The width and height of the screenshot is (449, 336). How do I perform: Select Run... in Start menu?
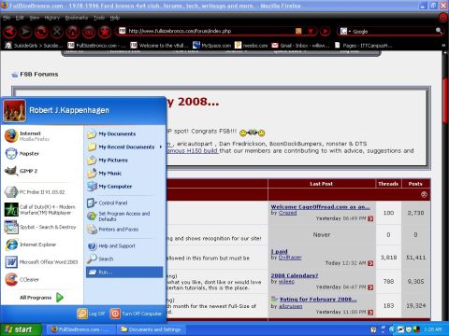(124, 272)
